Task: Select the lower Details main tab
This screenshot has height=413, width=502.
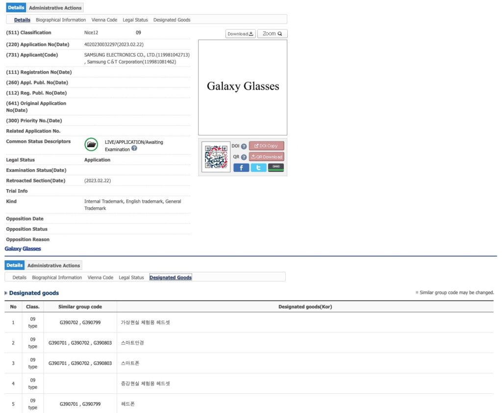Action: click(x=15, y=265)
